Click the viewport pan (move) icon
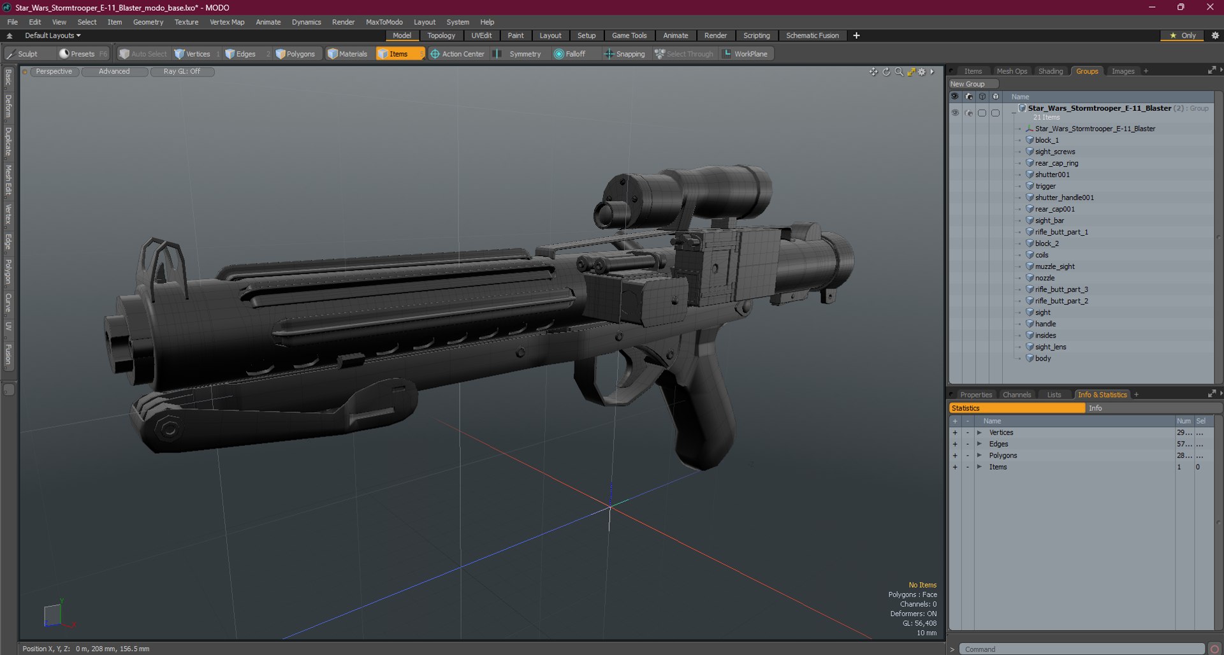The width and height of the screenshot is (1224, 655). coord(873,72)
